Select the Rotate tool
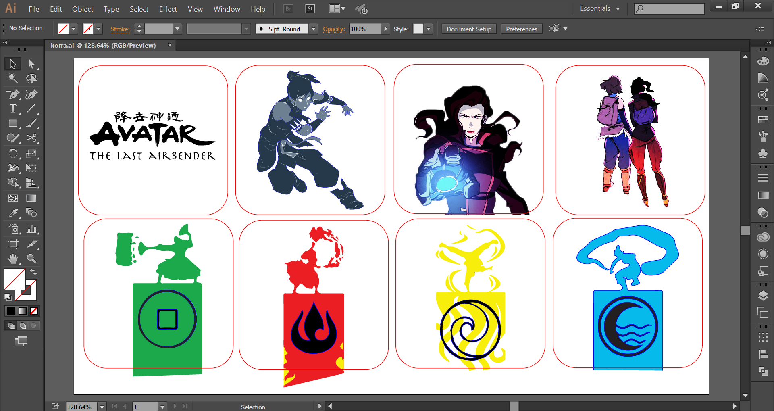 click(13, 153)
